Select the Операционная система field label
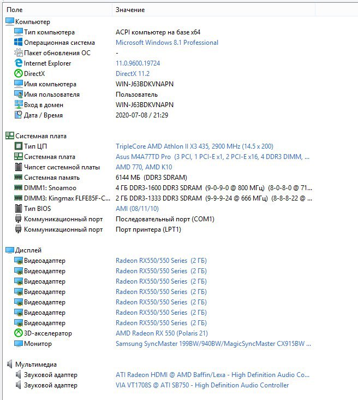Image resolution: width=358 pixels, height=400 pixels. pos(59,42)
